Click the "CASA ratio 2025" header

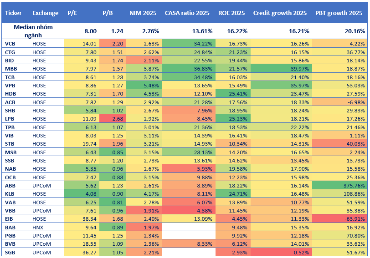click(x=187, y=13)
